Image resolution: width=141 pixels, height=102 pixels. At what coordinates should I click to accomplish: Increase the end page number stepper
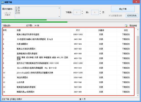coord(100,11)
